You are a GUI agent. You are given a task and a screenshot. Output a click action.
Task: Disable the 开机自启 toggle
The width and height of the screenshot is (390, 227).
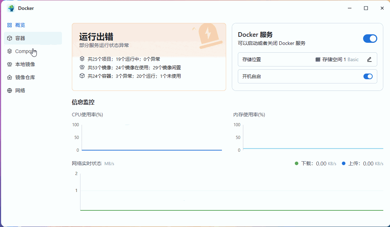click(368, 76)
